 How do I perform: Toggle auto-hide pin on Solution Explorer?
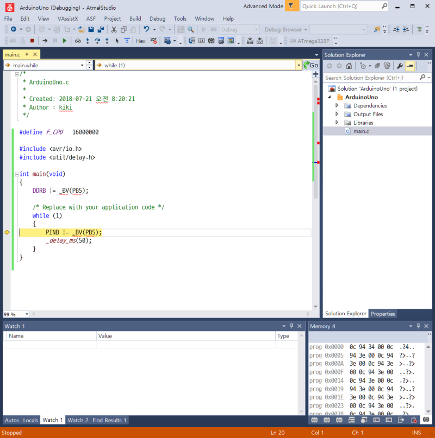tap(418, 55)
